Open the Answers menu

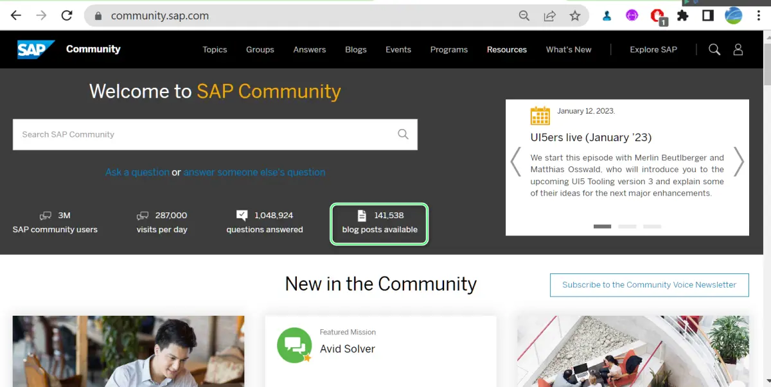coord(310,49)
